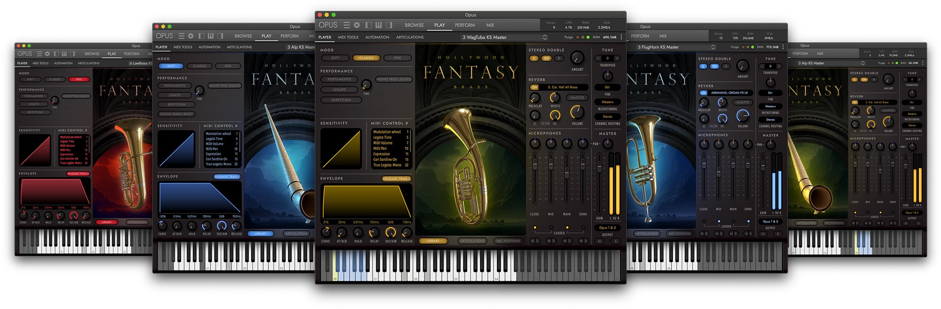Screen dimensions: 941x309
Task: Open S. Cal. Hall All Brass reverb preset
Action: coord(564,87)
